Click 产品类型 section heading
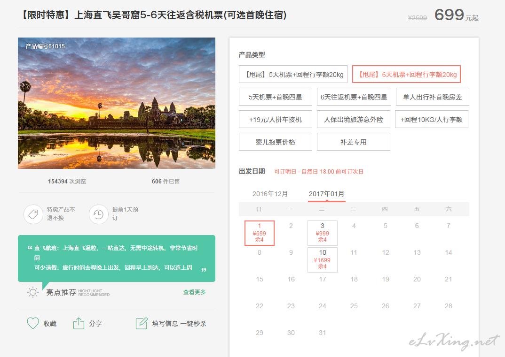 click(x=252, y=54)
